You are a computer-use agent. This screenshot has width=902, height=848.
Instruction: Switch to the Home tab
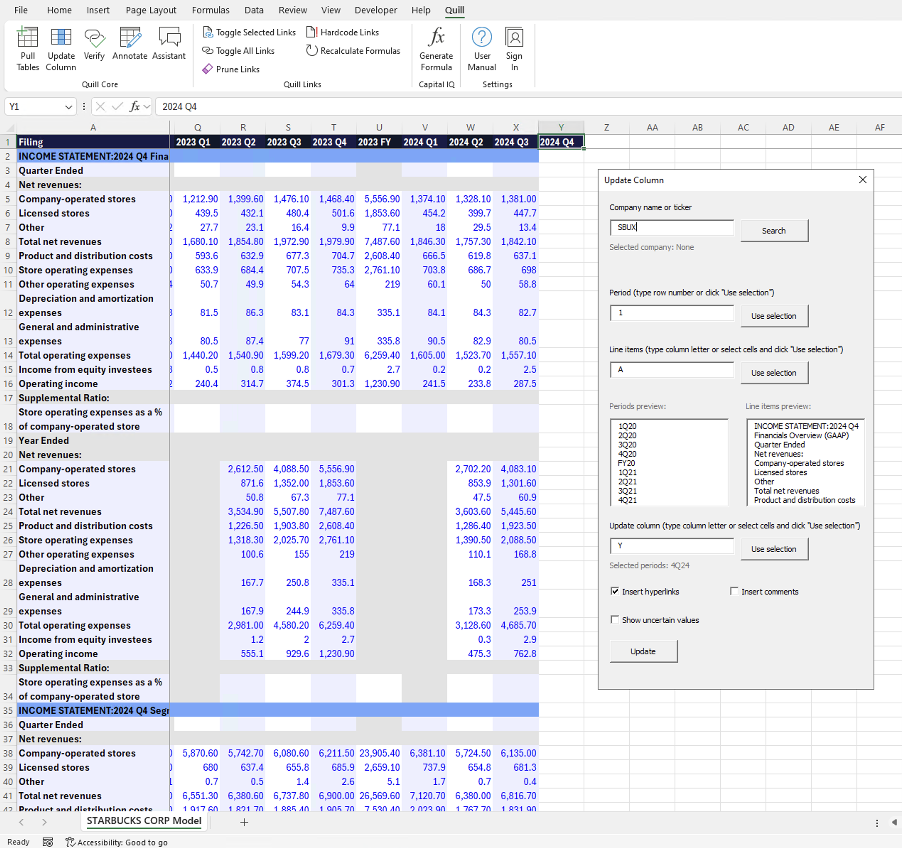[59, 10]
